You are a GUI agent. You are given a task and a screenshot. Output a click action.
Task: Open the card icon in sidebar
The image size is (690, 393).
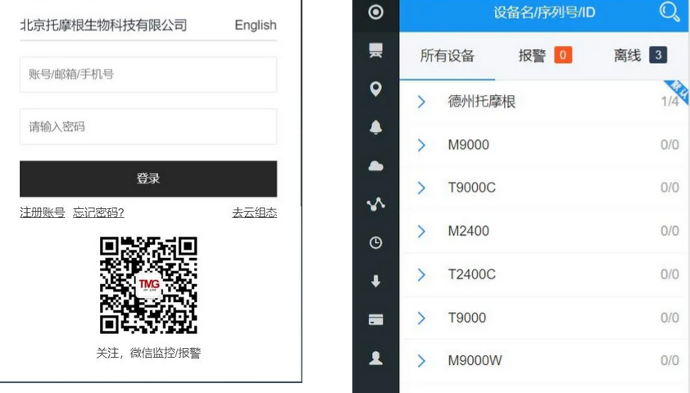tap(376, 320)
